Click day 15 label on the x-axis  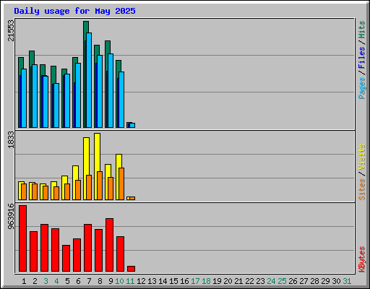click(x=173, y=281)
